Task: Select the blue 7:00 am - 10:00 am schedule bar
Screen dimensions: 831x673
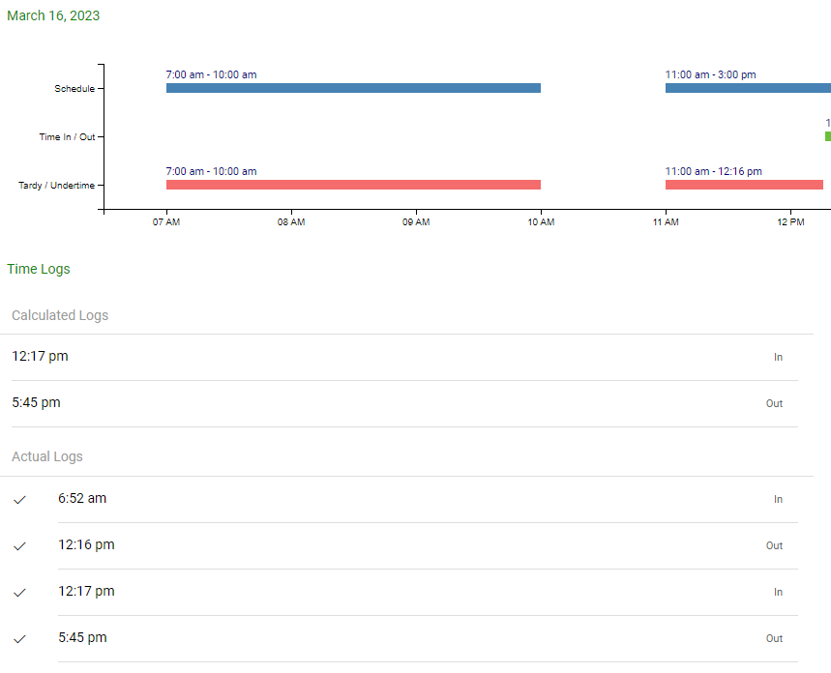Action: 353,88
